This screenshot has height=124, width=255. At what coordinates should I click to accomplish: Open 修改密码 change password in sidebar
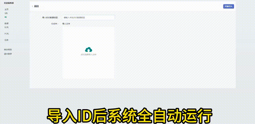point(8,50)
